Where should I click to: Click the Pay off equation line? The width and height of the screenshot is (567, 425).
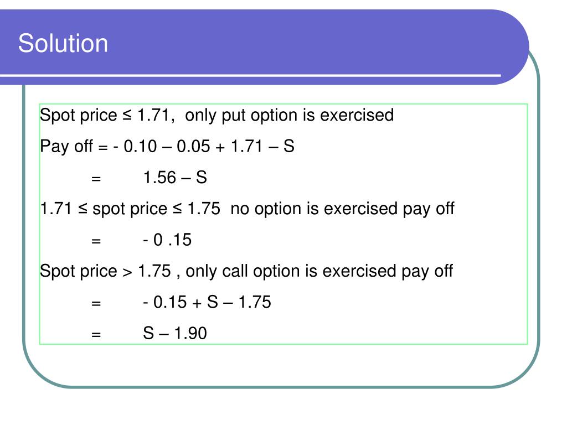click(167, 146)
